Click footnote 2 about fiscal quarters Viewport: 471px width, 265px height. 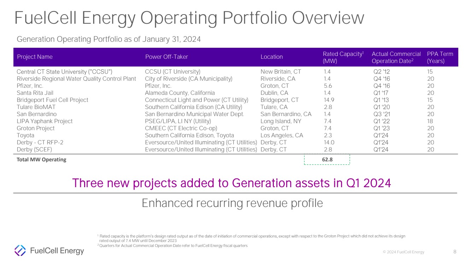(172, 246)
